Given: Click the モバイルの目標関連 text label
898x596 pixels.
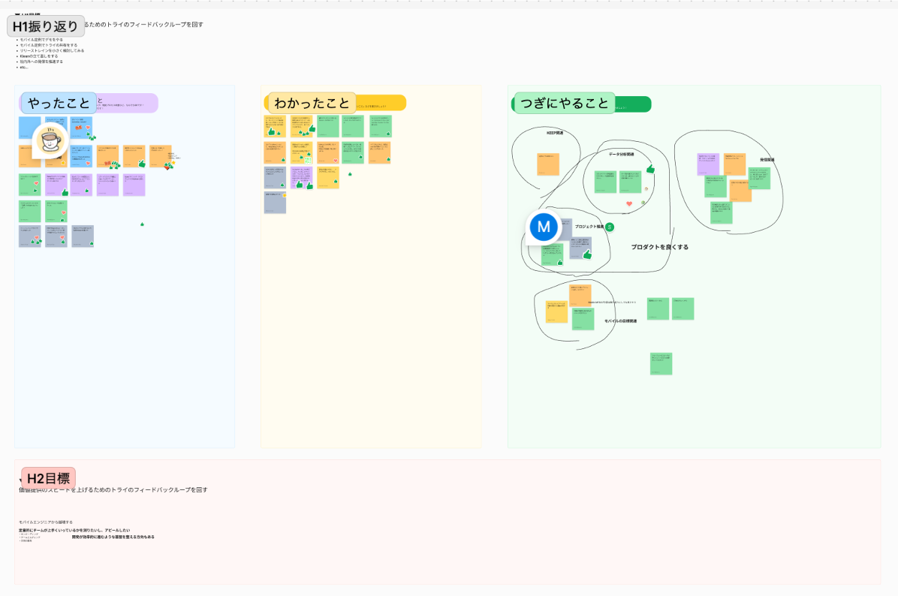Looking at the screenshot, I should click(620, 321).
